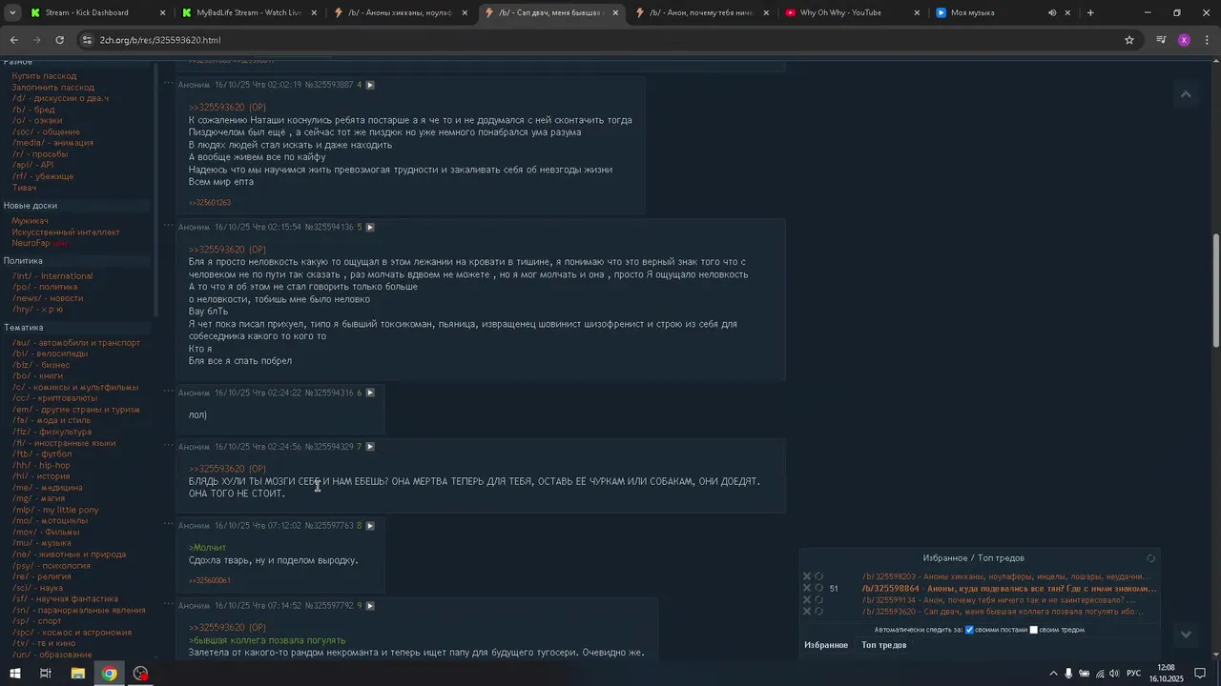Open the red circular app in taskbar
Viewport: 1221px width, 686px height.
[x=141, y=674]
